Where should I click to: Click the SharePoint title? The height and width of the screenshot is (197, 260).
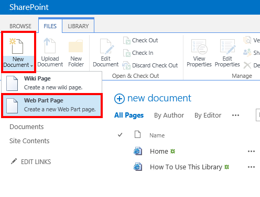point(29,7)
